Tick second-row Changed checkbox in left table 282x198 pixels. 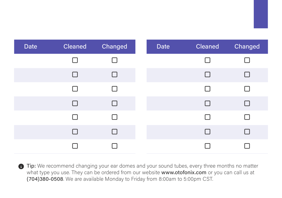pyautogui.click(x=115, y=74)
